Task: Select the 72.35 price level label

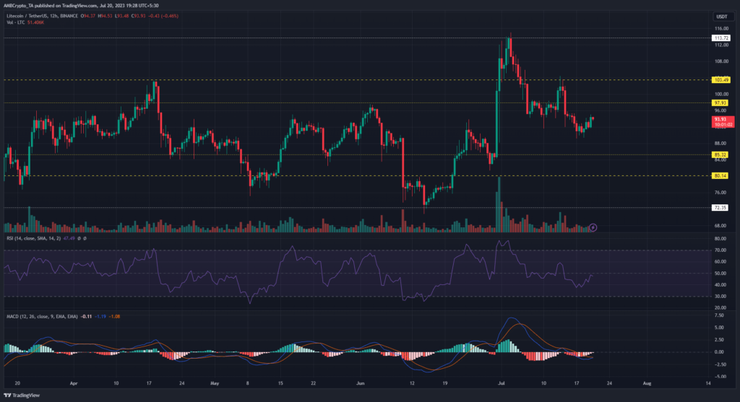Action: pos(719,208)
